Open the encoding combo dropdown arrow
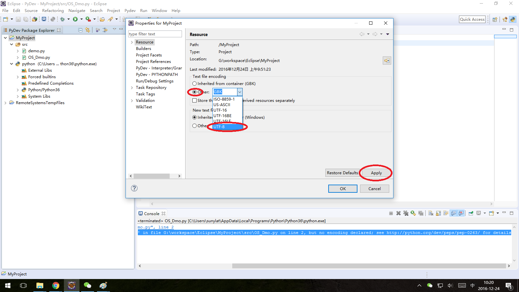This screenshot has height=292, width=519. (x=240, y=92)
